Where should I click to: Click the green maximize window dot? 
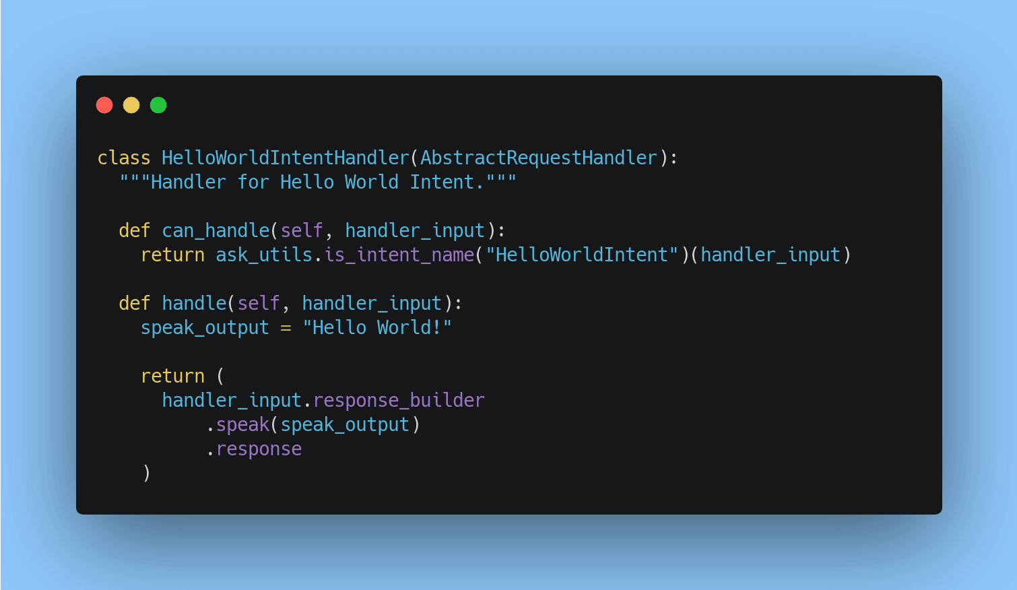(158, 105)
